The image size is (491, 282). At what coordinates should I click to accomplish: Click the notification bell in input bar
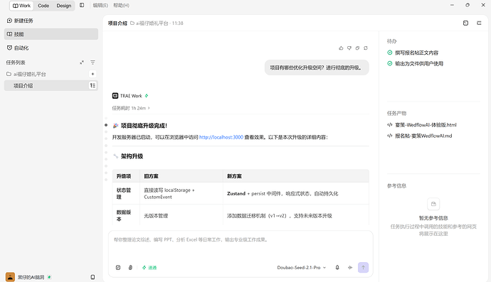337,268
